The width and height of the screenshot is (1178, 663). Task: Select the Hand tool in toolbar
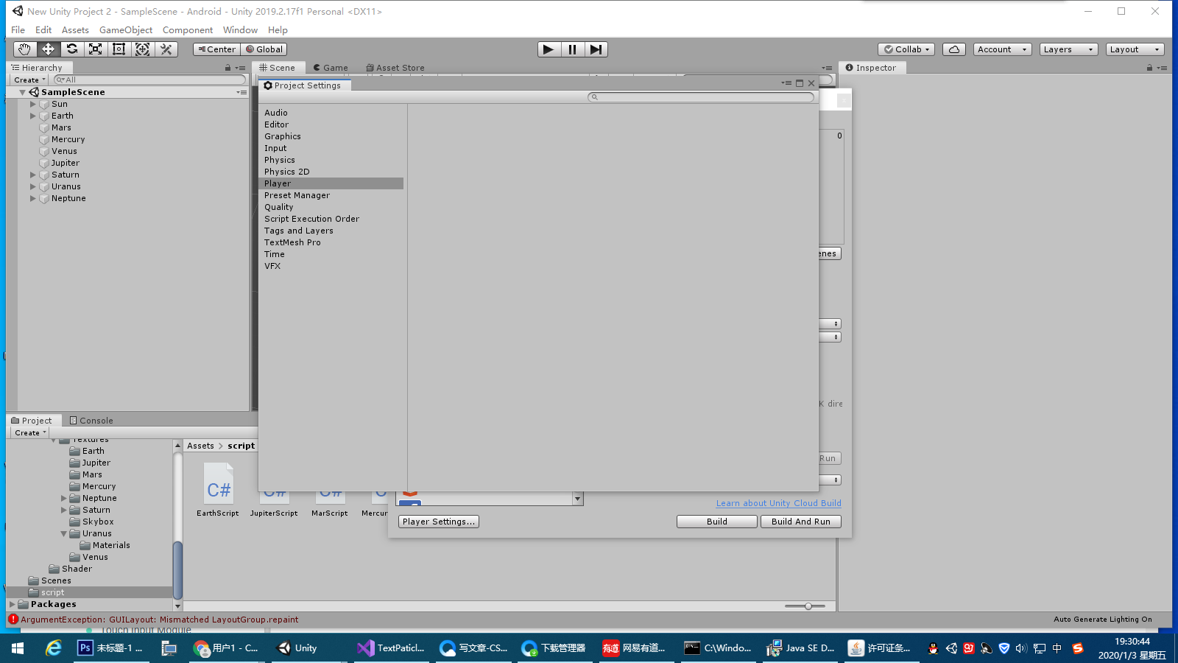click(25, 49)
